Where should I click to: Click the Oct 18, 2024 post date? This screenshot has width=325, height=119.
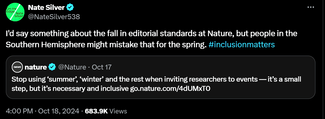click(58, 111)
